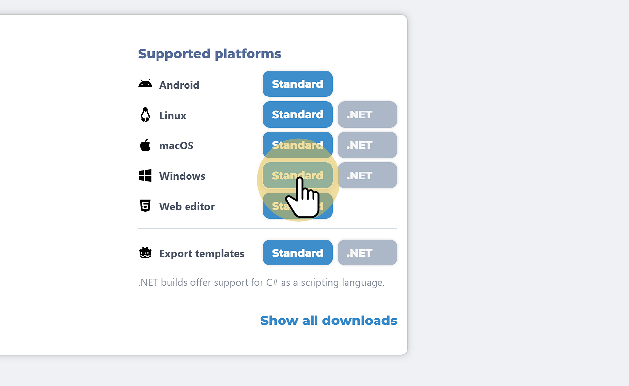Viewport: 629px width, 386px height.
Task: Download Standard export templates
Action: coord(297,253)
